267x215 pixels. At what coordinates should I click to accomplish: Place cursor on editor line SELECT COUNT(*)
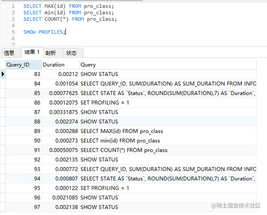[x=70, y=19]
